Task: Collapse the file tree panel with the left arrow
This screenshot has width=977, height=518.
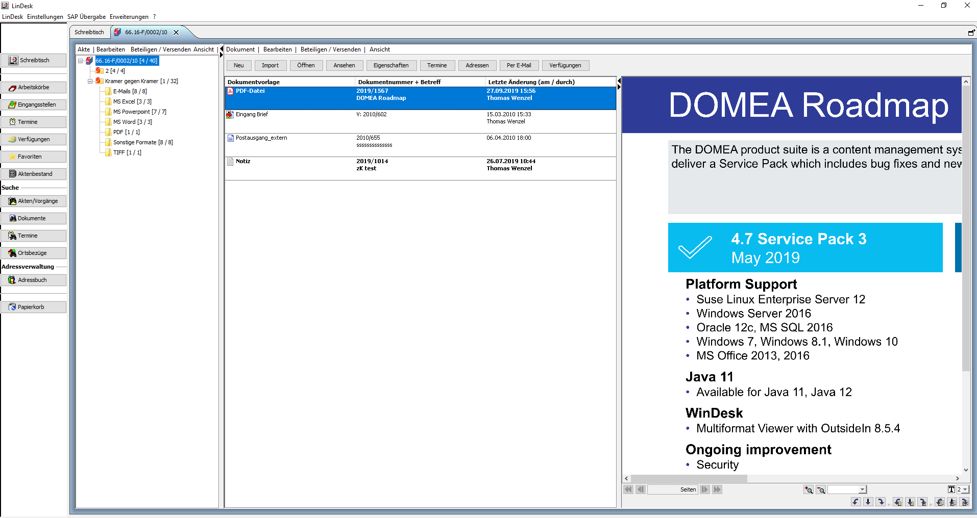Action: (222, 49)
